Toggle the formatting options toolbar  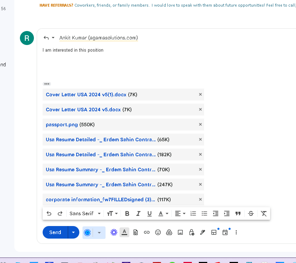tap(124, 232)
